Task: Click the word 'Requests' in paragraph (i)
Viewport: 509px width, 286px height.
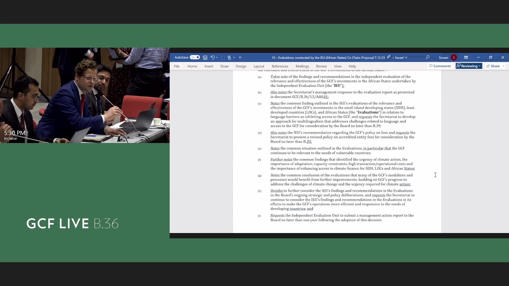Action: pyautogui.click(x=278, y=216)
